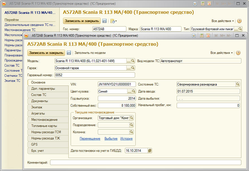Switch to Доп. параметры tab
249x171 pixels.
48,89
